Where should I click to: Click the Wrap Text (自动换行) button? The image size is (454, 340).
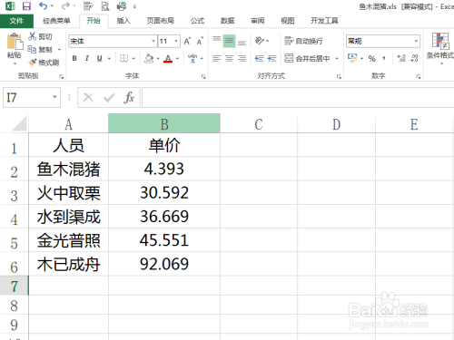click(x=303, y=41)
